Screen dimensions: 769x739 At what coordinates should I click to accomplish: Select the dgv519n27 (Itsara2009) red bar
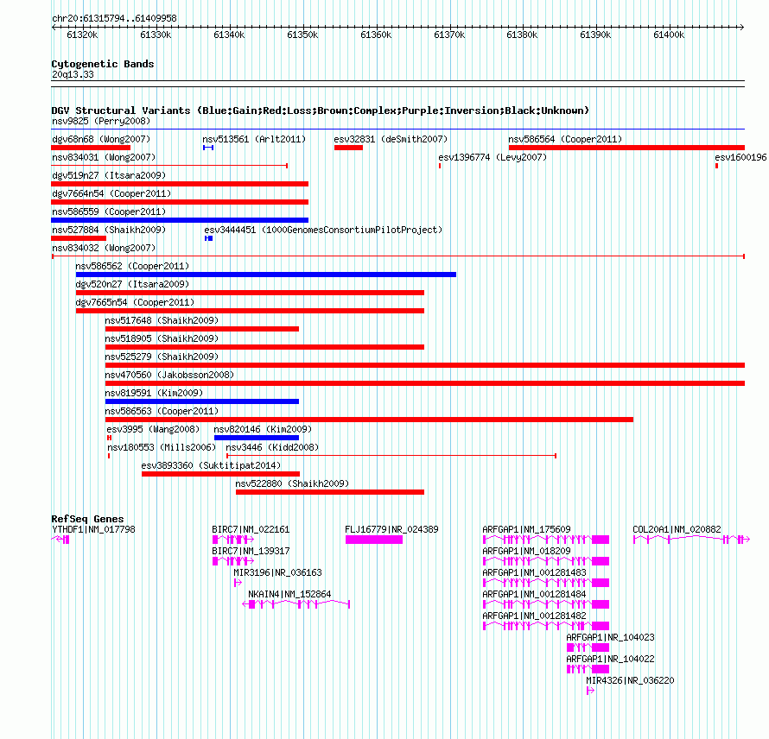[x=180, y=184]
